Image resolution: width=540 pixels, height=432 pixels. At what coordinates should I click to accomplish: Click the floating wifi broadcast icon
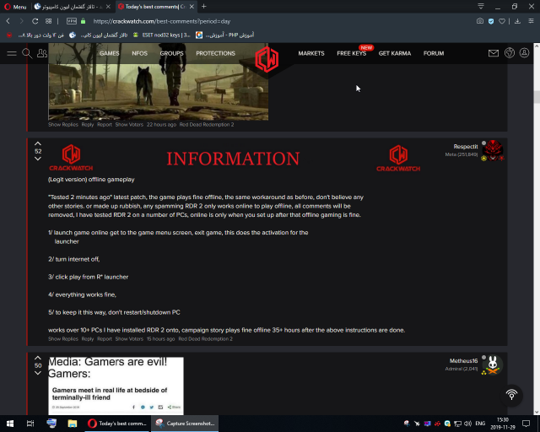(x=511, y=395)
